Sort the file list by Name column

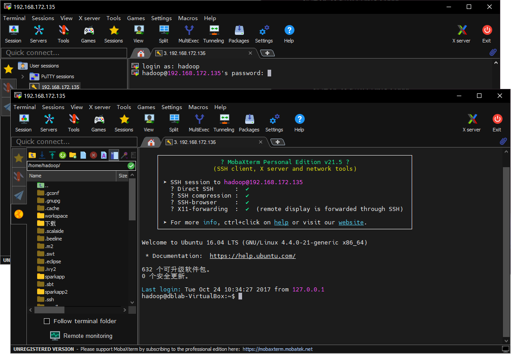click(x=72, y=176)
